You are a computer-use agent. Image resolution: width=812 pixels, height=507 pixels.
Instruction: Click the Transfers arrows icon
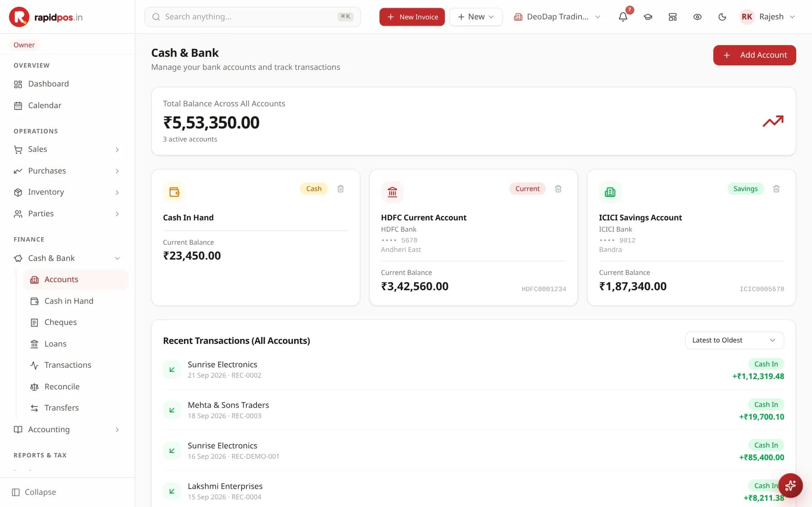click(34, 408)
